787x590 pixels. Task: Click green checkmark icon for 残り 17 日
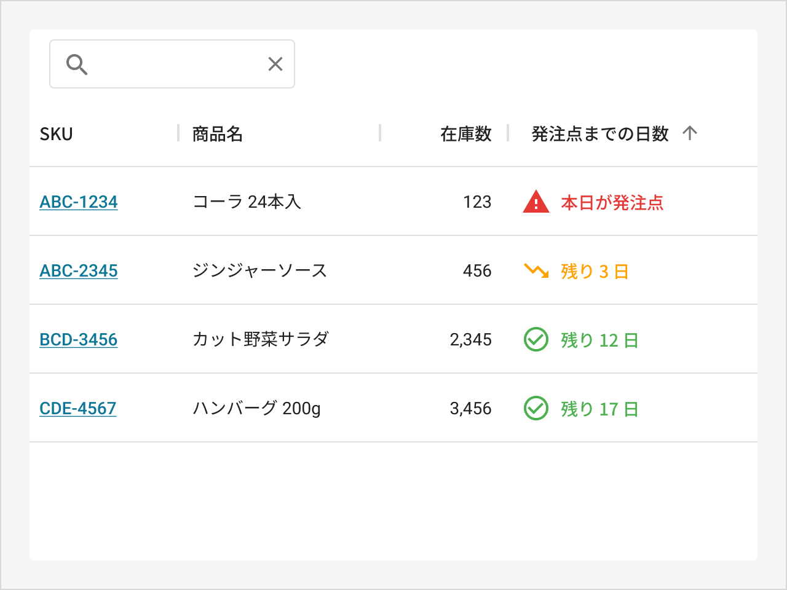[x=536, y=408]
